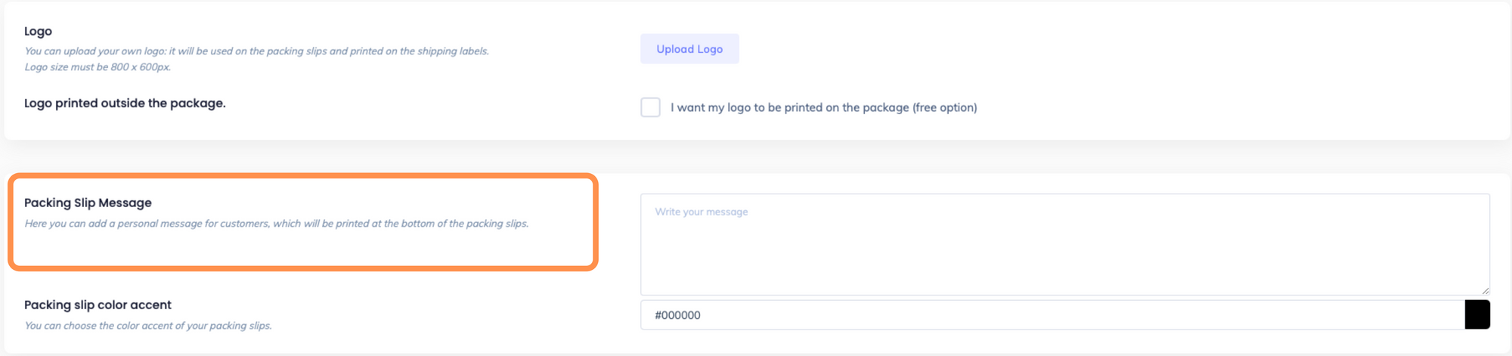The width and height of the screenshot is (1512, 356).
Task: Enable logo printed on package checkbox
Action: (x=650, y=107)
